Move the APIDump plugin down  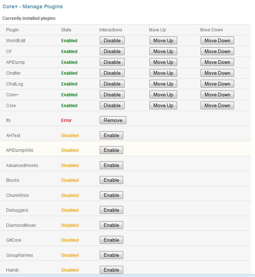pos(217,62)
